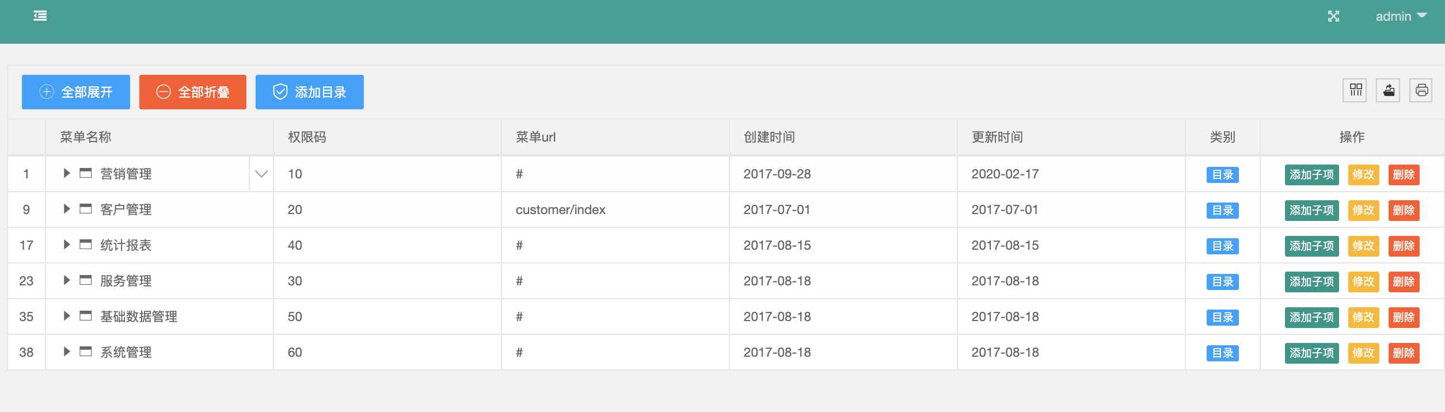1445x412 pixels.
Task: Click the folder icon beside 客户管理
Action: pyautogui.click(x=86, y=209)
